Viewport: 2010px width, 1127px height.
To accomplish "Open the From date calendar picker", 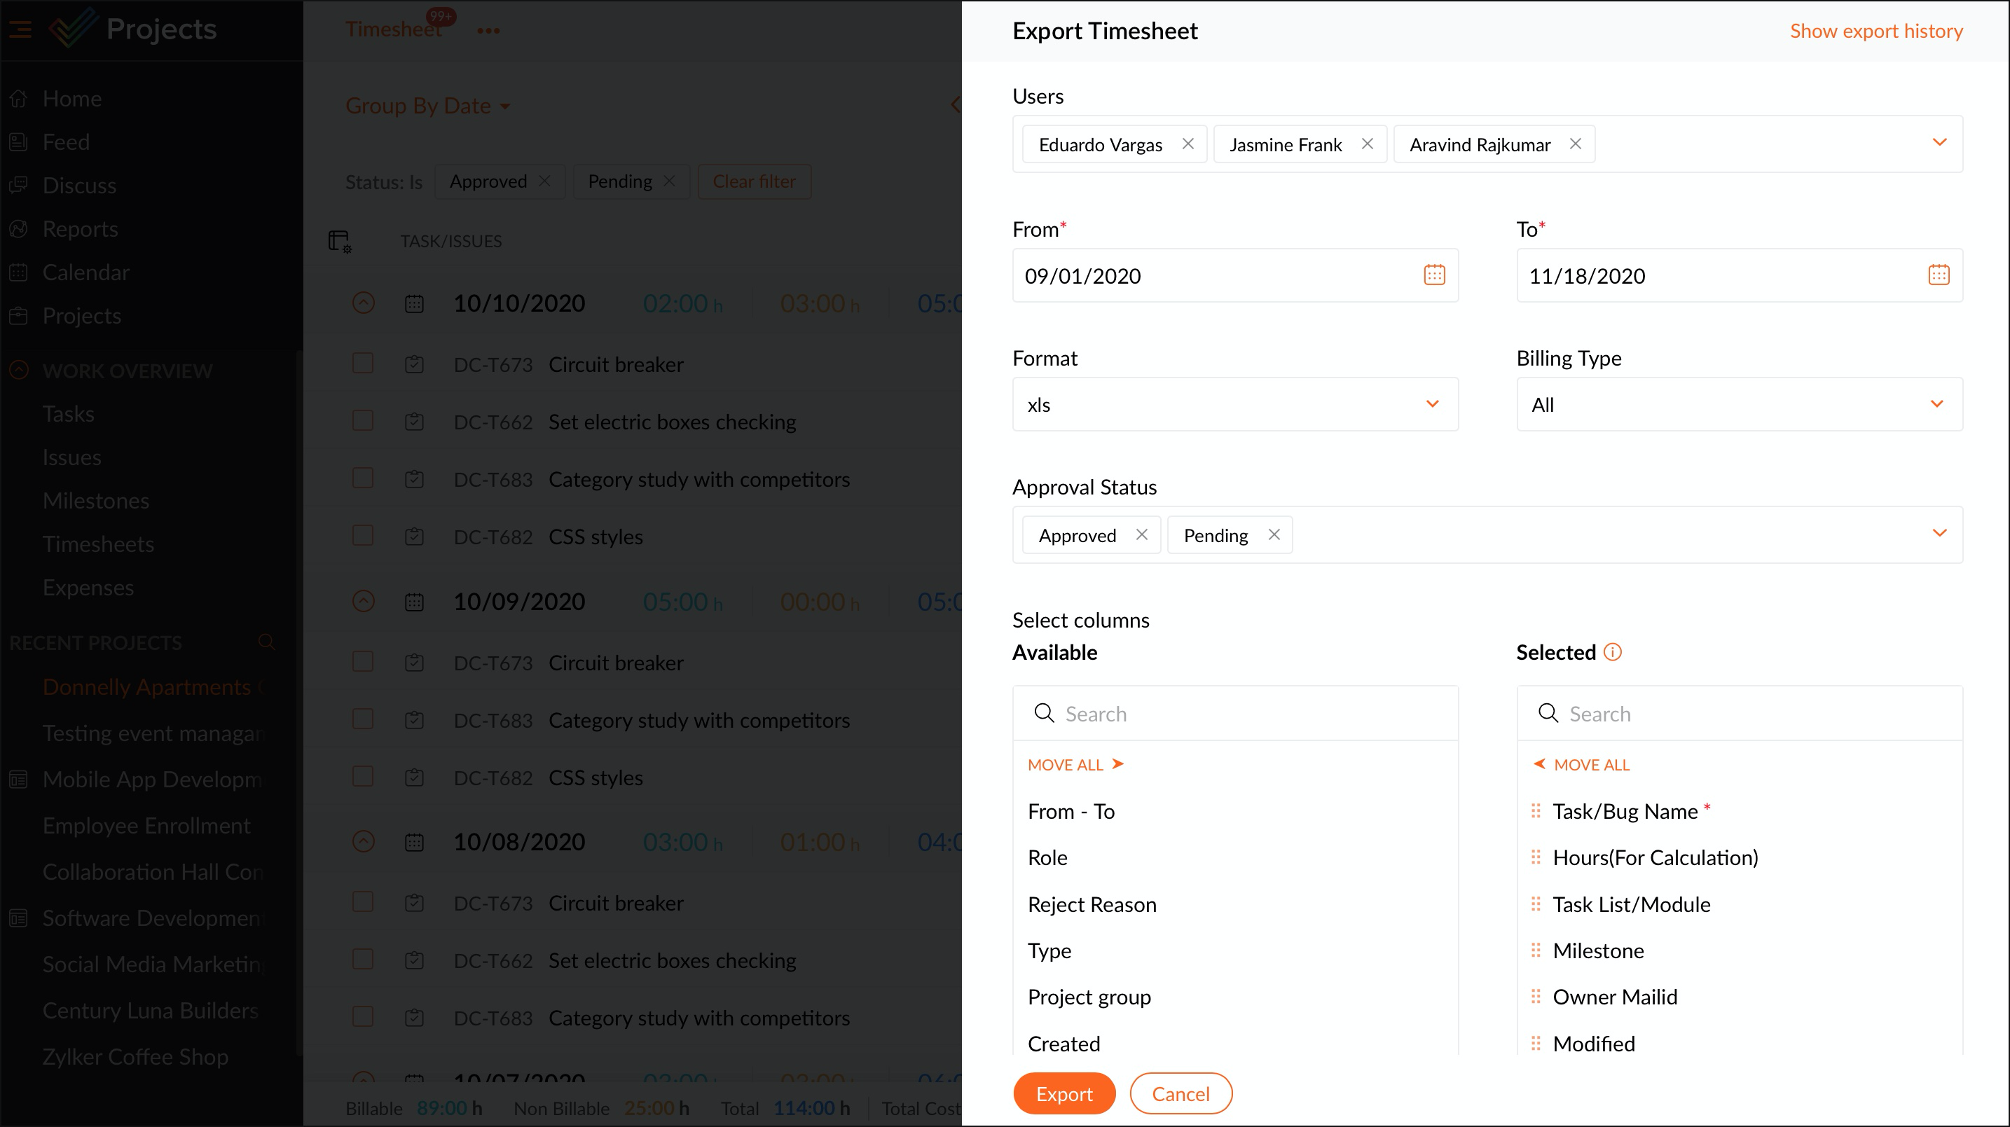I will click(1434, 275).
